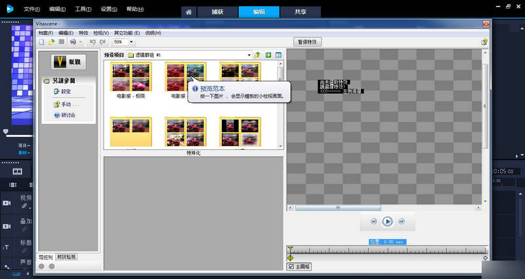Expand the 滤镜群组 #1 preset folder dropdown
Viewport: 525px width, 279px height.
point(249,55)
